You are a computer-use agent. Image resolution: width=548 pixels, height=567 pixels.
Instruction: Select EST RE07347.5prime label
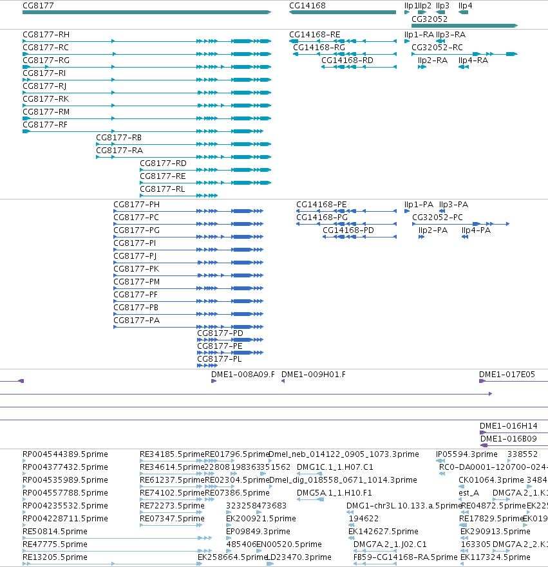172,519
